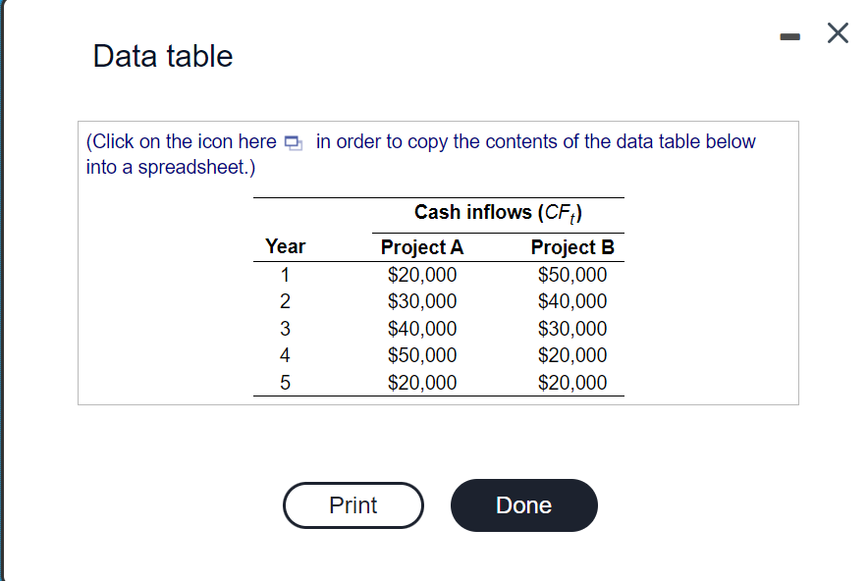Select Project A year 3 value $40,000
Viewport: 868px width, 581px height.
tap(422, 329)
